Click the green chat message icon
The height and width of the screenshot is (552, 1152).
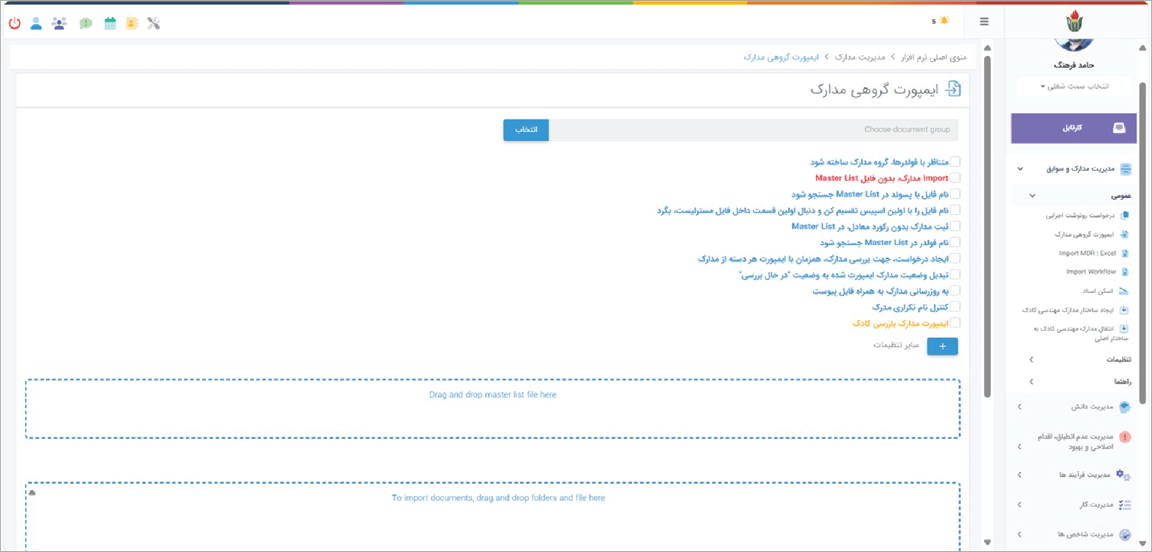pos(85,24)
